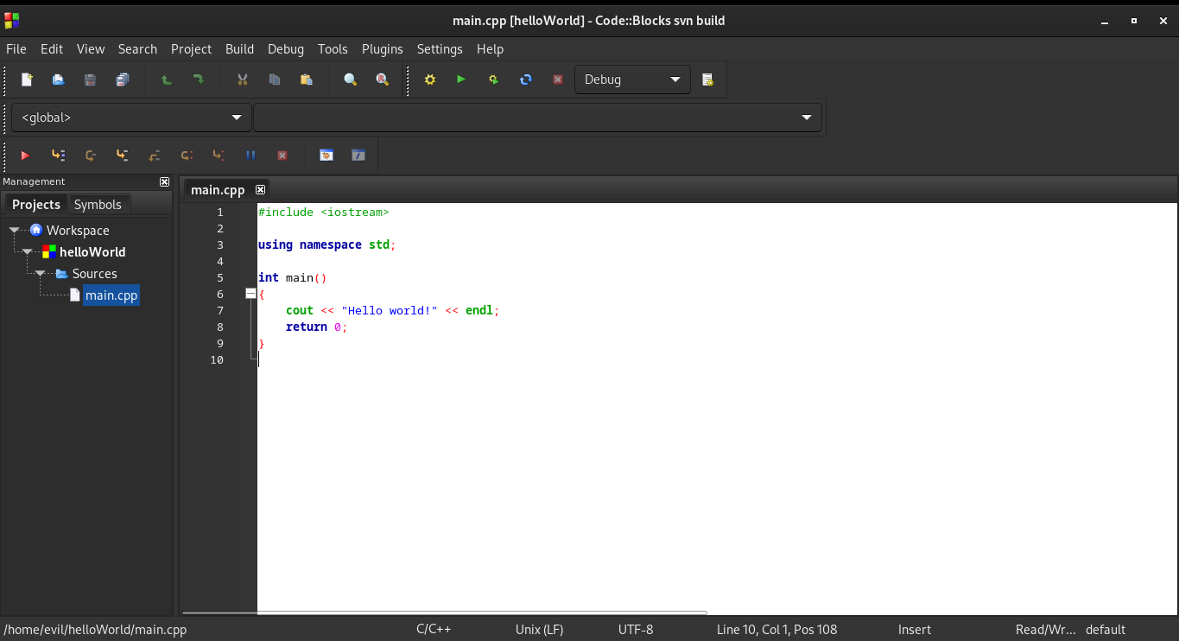This screenshot has width=1179, height=641.
Task: Close the main.cpp editor tab
Action: click(260, 189)
